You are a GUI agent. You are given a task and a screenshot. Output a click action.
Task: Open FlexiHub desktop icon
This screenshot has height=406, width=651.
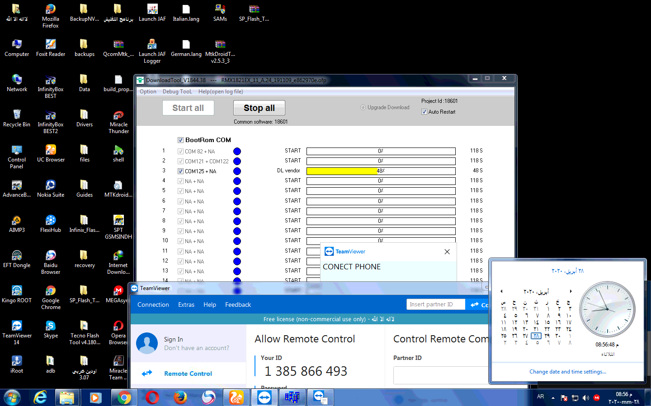coord(51,224)
